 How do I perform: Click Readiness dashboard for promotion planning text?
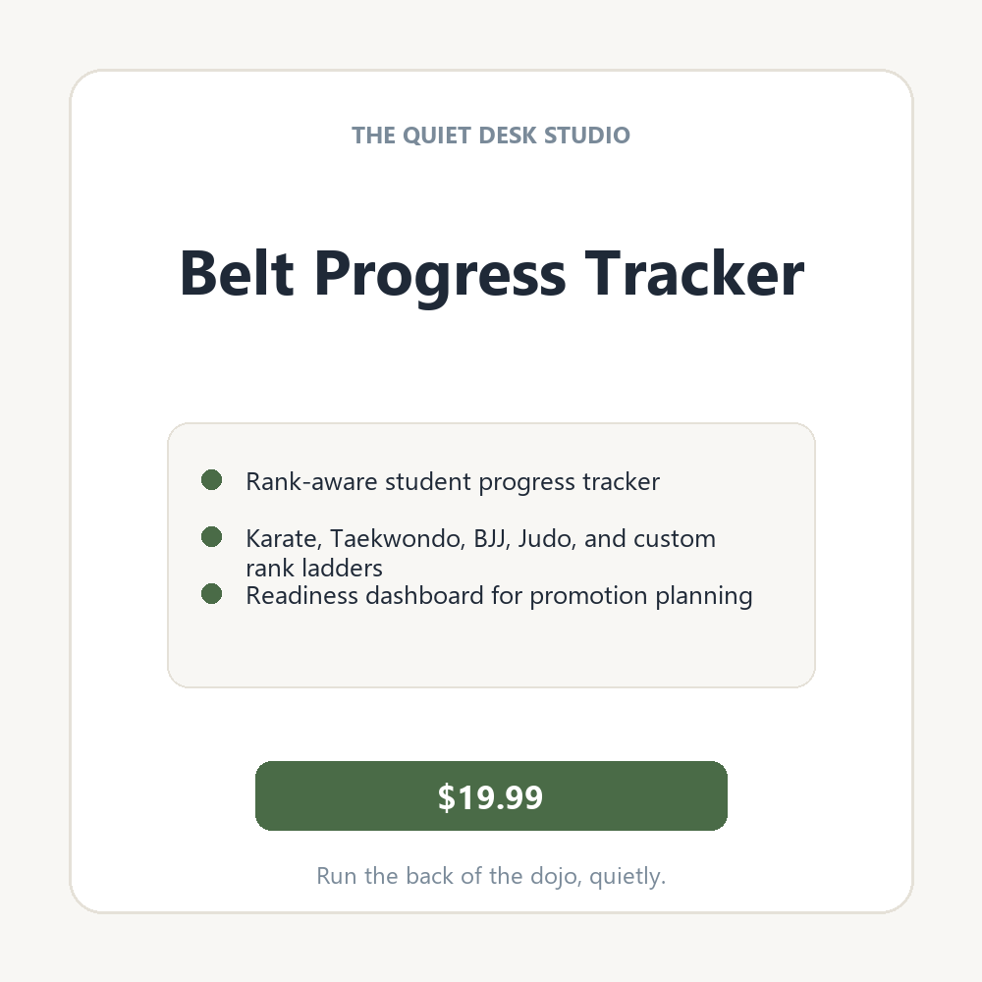499,596
